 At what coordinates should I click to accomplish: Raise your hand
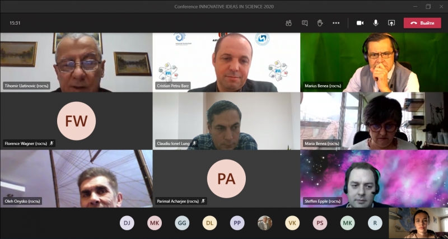point(320,23)
